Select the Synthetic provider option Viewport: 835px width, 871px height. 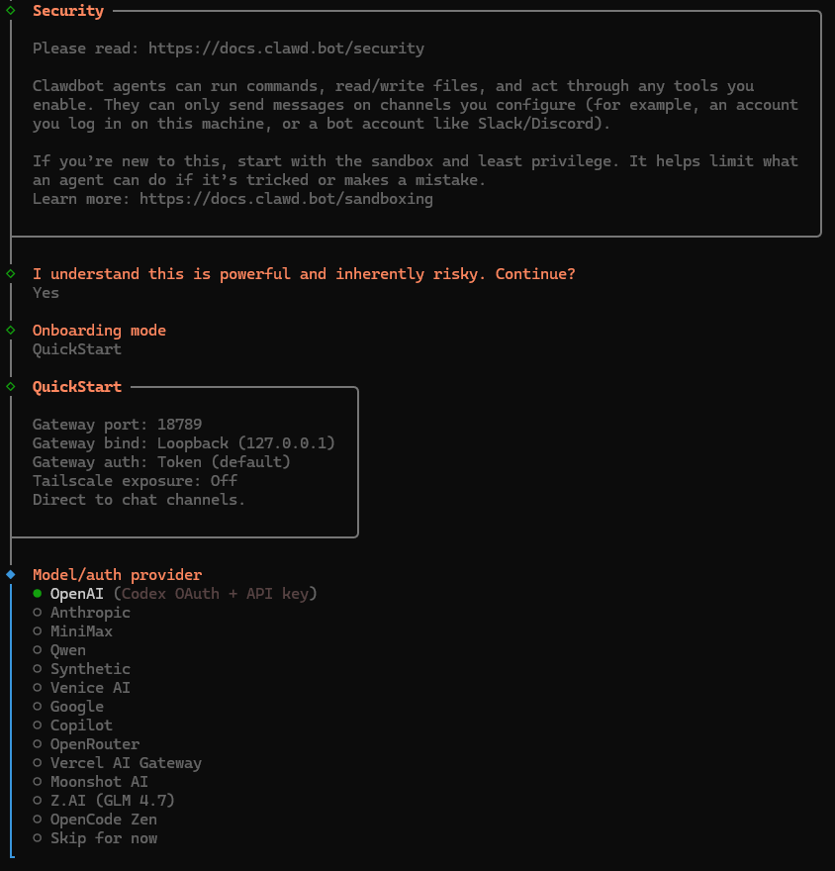[x=90, y=669]
